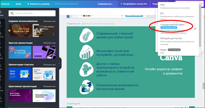Select the bar chart growth icon on slide
Image resolution: width=205 pixels, height=108 pixels.
(86, 52)
